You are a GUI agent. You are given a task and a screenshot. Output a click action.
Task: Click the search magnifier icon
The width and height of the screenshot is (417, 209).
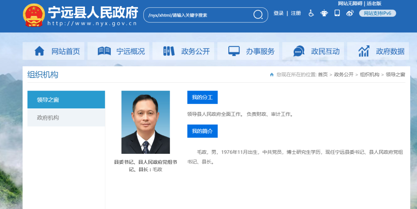[258, 15]
